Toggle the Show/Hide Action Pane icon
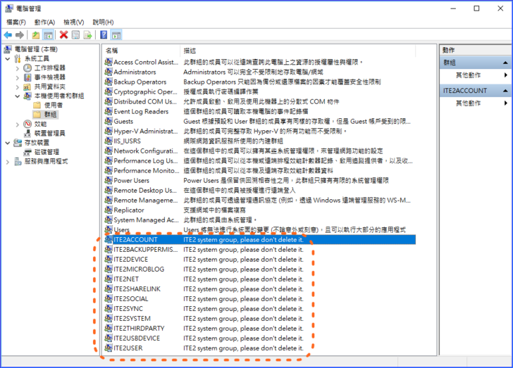This screenshot has width=513, height=368. tap(116, 34)
